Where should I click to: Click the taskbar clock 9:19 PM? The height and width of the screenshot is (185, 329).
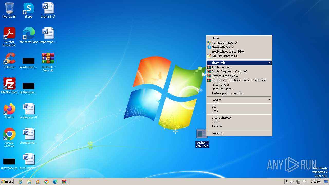[x=316, y=182]
